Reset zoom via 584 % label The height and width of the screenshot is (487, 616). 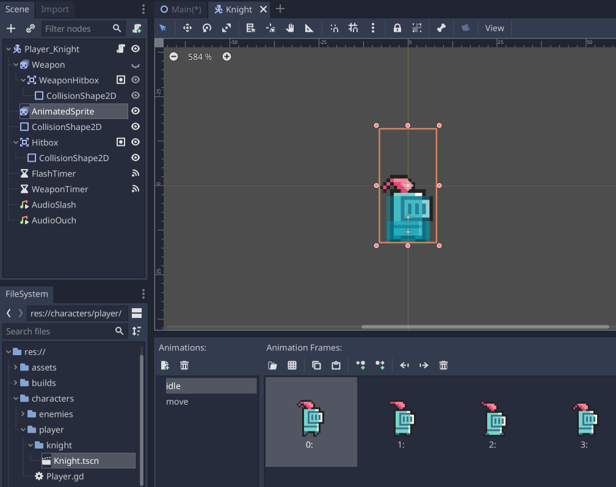click(x=200, y=57)
